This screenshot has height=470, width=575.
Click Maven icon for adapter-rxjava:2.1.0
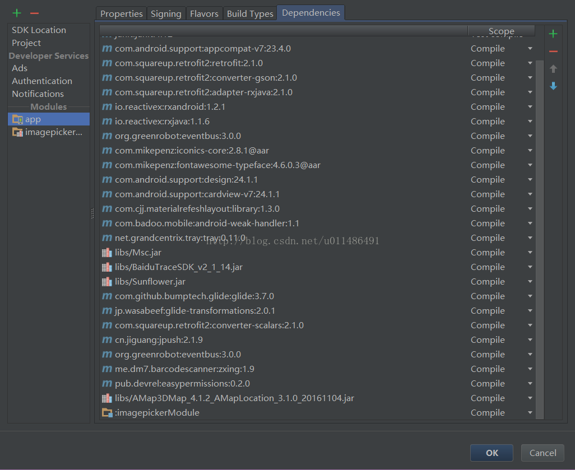106,92
